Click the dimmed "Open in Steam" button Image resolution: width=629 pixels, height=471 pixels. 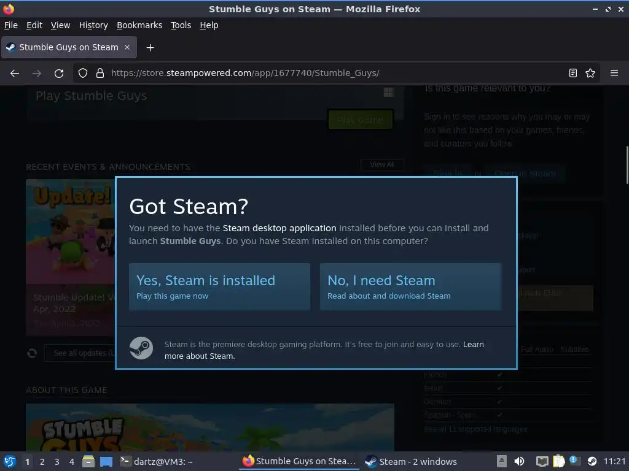pyautogui.click(x=525, y=174)
